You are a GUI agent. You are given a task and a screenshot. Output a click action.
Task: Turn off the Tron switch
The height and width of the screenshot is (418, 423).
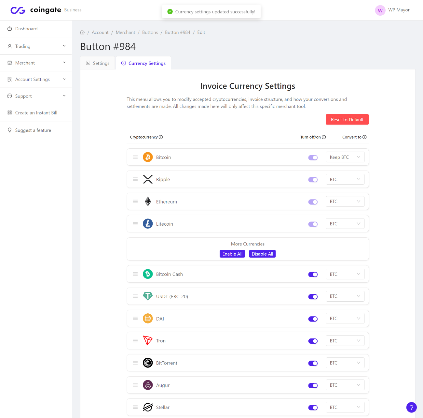pyautogui.click(x=313, y=341)
